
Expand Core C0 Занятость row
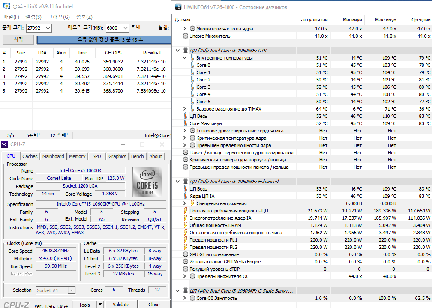pos(185,298)
